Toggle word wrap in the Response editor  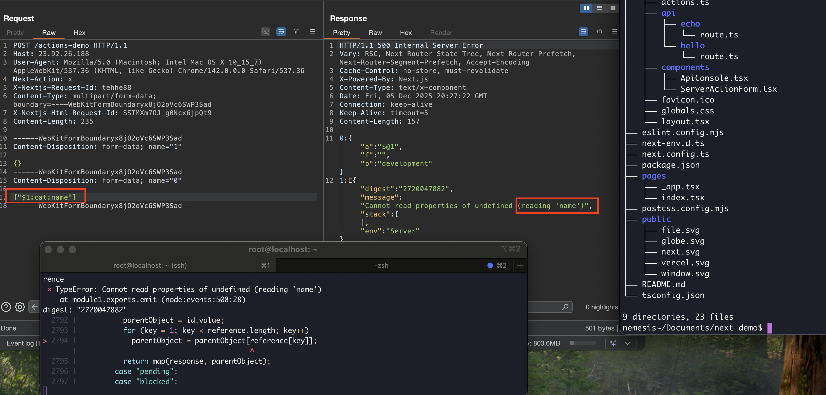(583, 31)
